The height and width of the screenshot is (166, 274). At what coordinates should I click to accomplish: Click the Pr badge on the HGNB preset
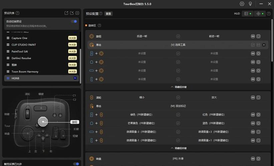point(75,78)
